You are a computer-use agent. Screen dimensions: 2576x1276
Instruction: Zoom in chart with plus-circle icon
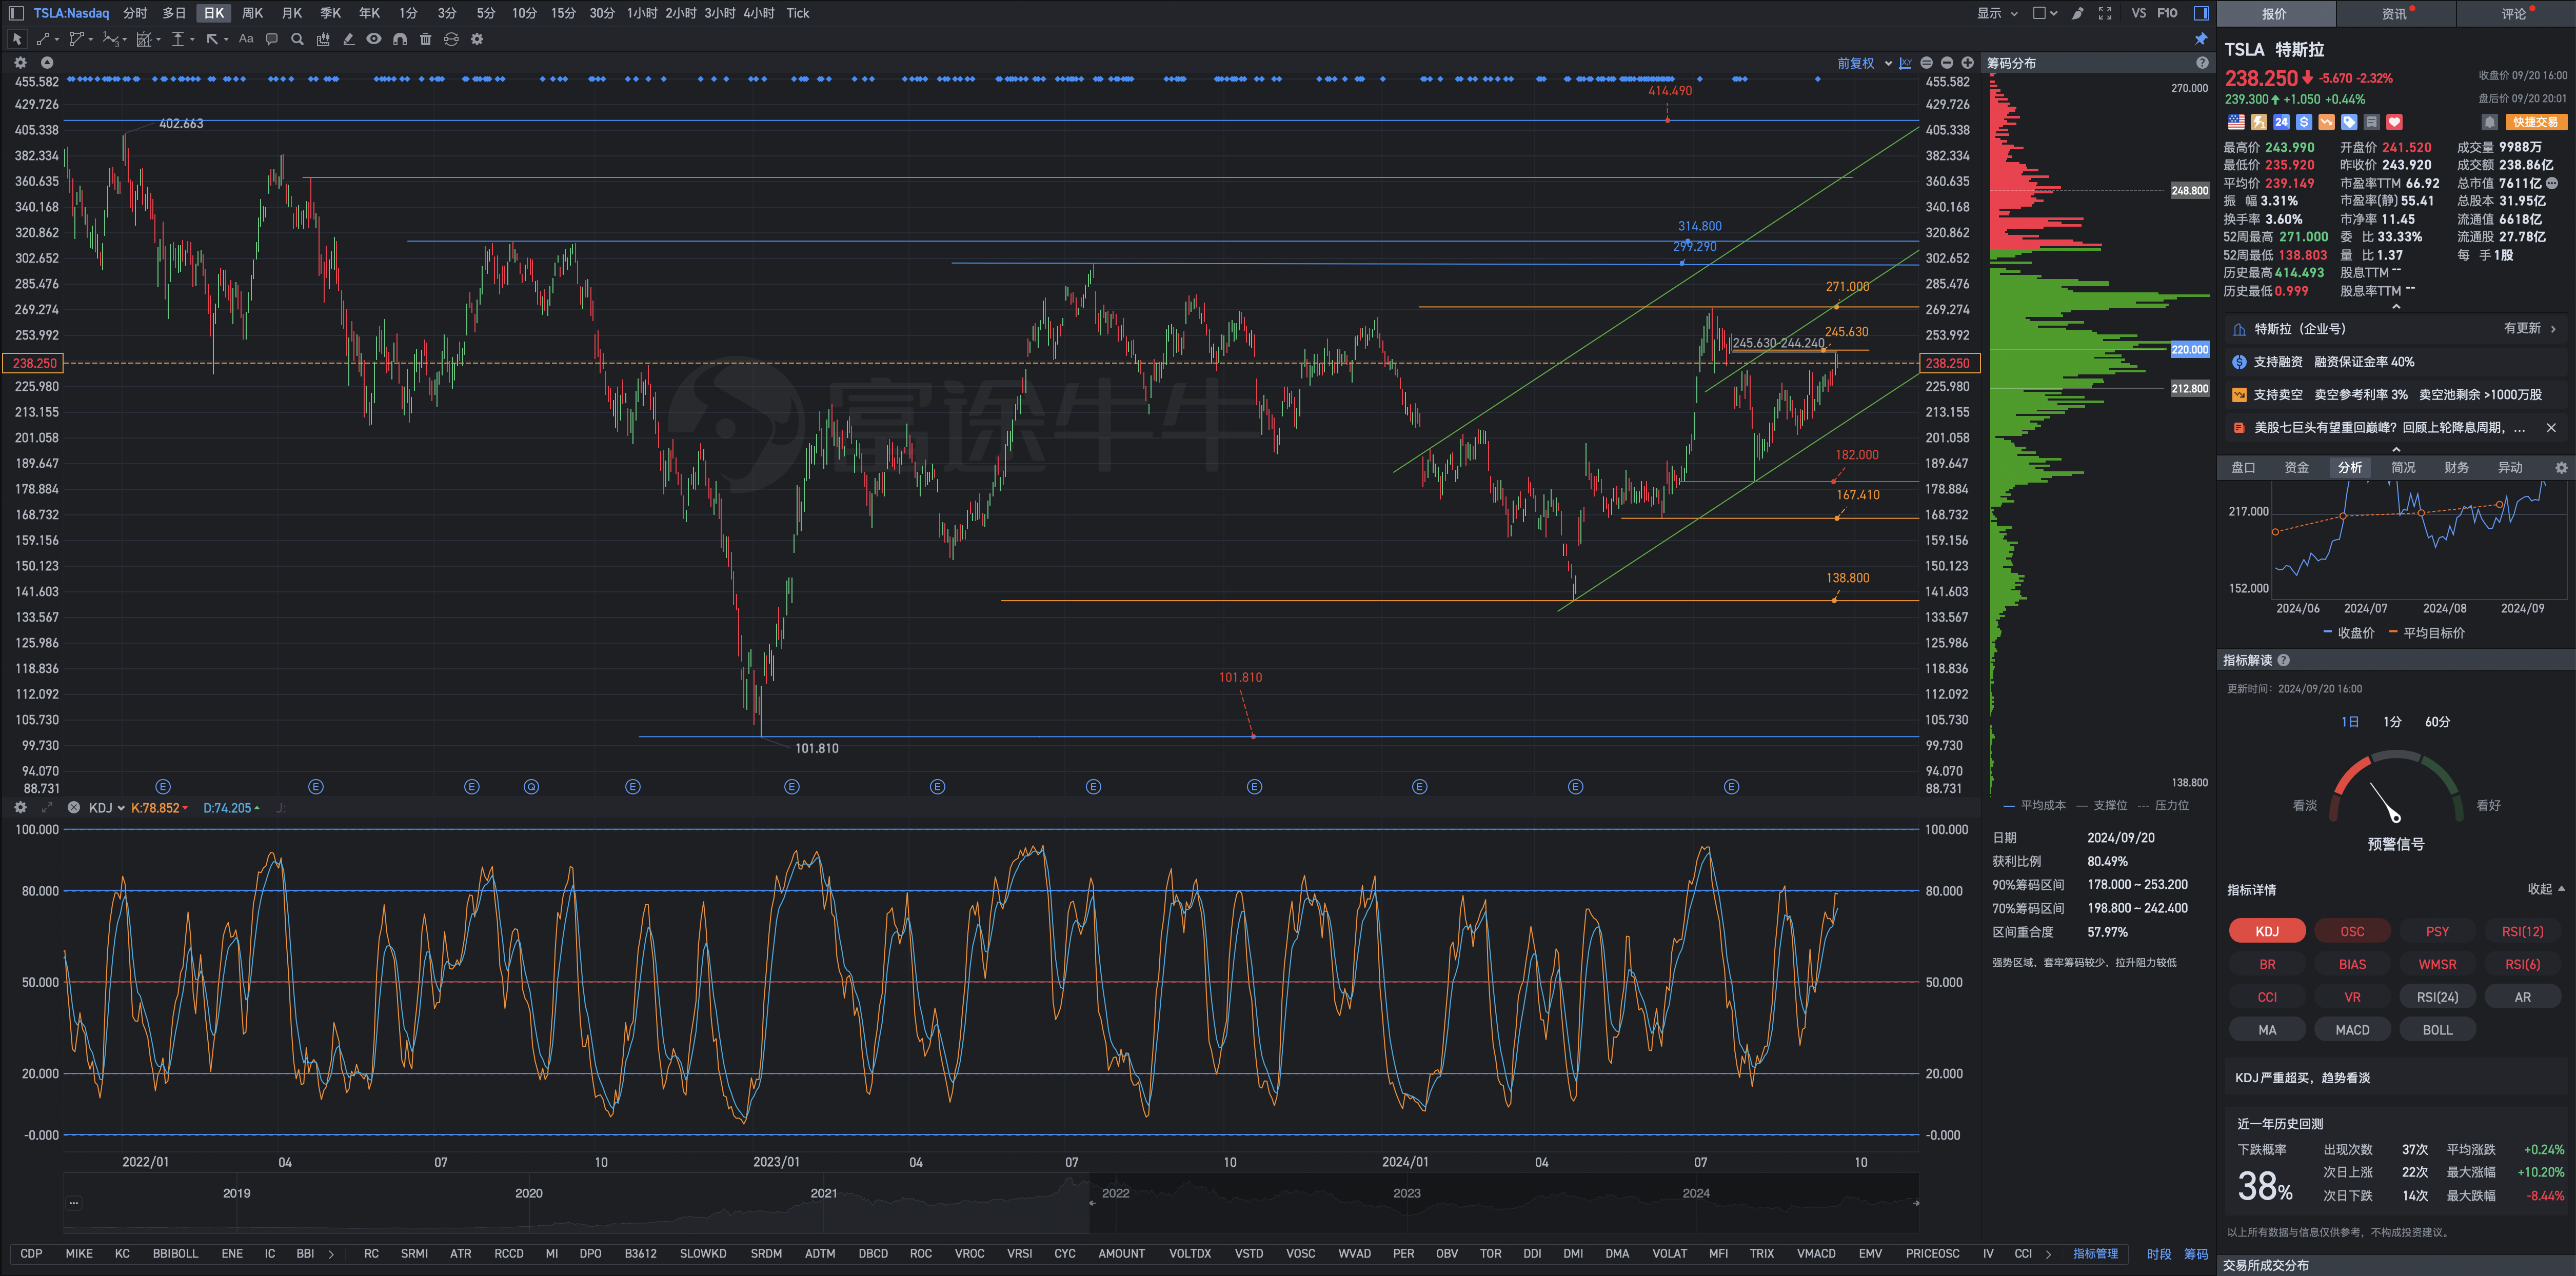click(x=1968, y=63)
